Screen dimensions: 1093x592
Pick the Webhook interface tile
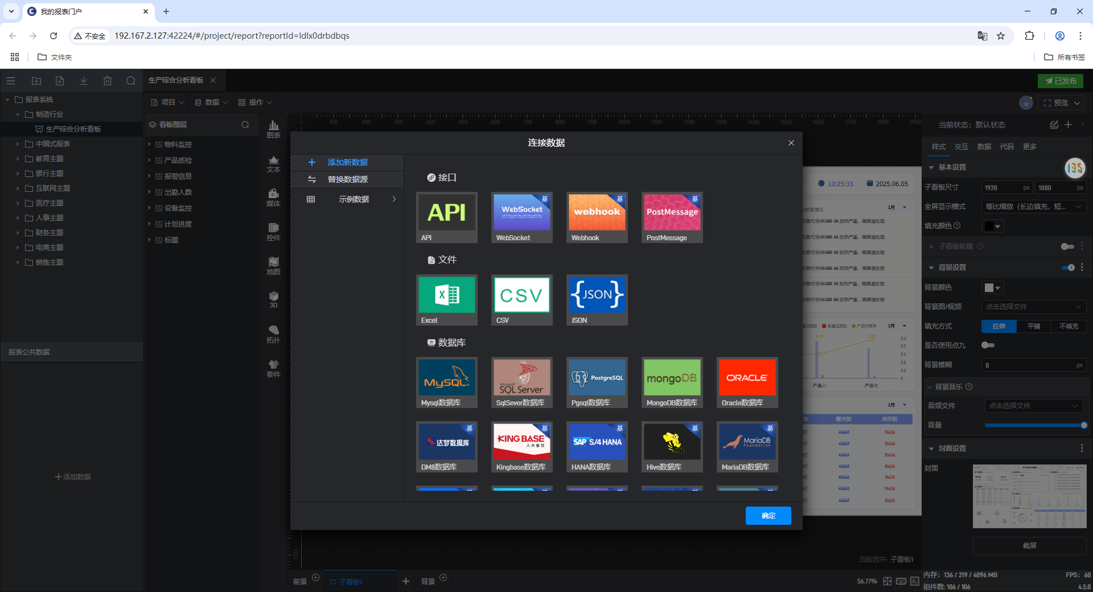point(597,217)
